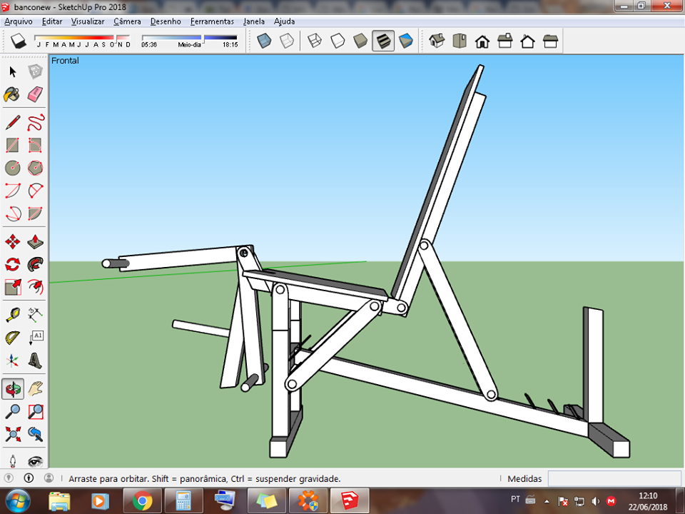Open the Ajuda menu
The image size is (685, 514).
click(x=285, y=21)
